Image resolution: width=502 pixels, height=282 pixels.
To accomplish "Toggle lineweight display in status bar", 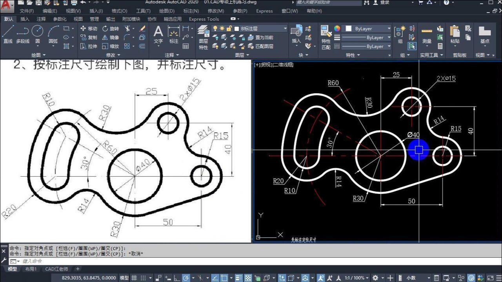I will 239,278.
